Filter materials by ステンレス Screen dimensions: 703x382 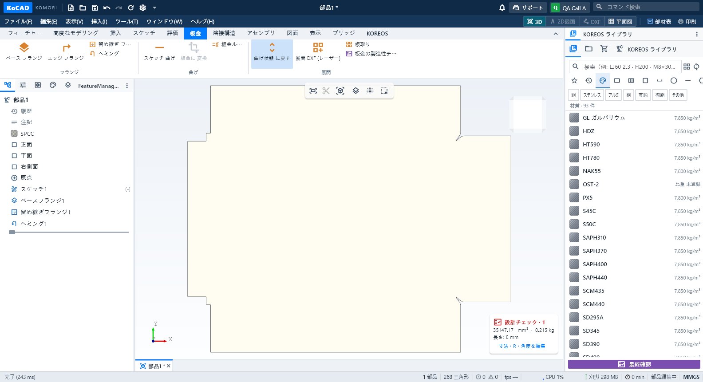pos(592,95)
